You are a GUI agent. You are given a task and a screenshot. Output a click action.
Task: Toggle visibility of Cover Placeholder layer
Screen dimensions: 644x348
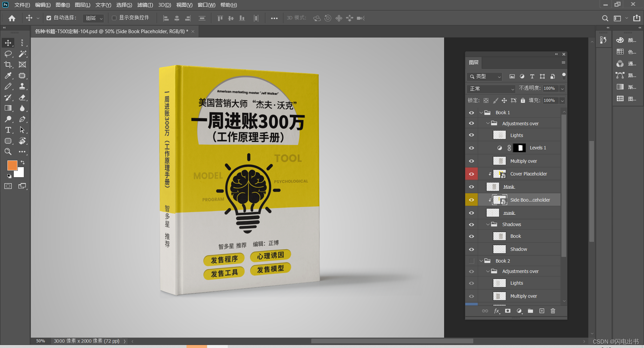(471, 174)
